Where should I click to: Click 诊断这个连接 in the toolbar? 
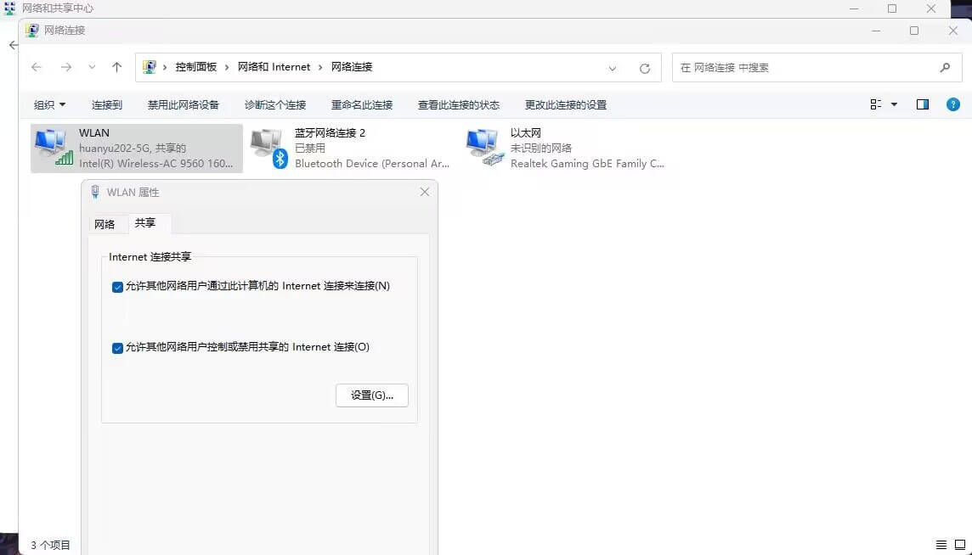tap(274, 104)
